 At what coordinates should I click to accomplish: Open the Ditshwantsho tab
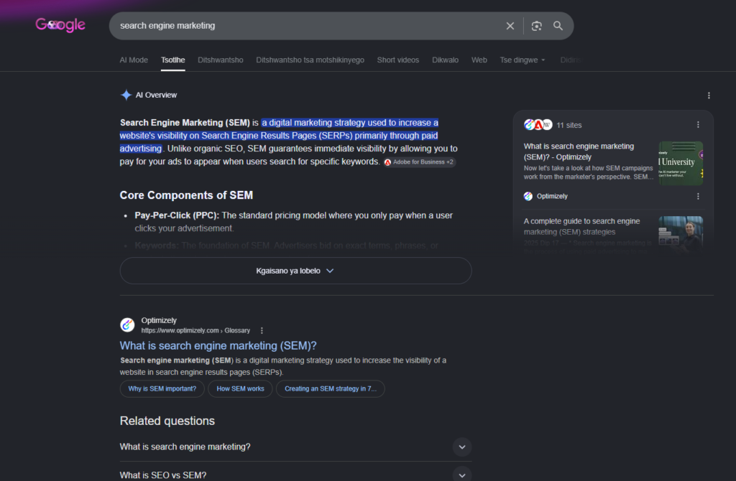(x=221, y=60)
